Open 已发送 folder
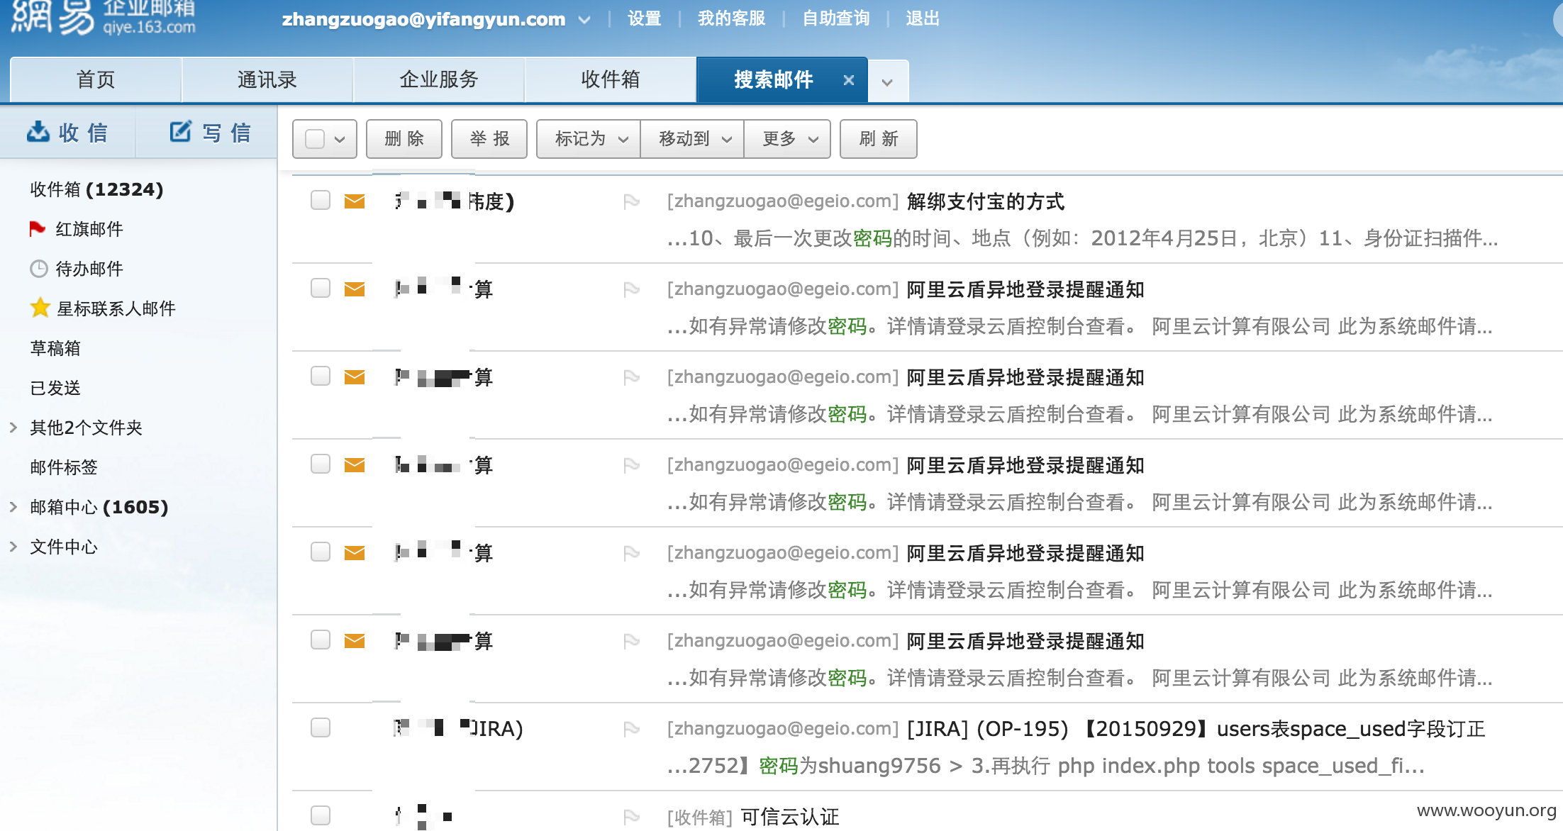This screenshot has height=831, width=1563. [55, 388]
